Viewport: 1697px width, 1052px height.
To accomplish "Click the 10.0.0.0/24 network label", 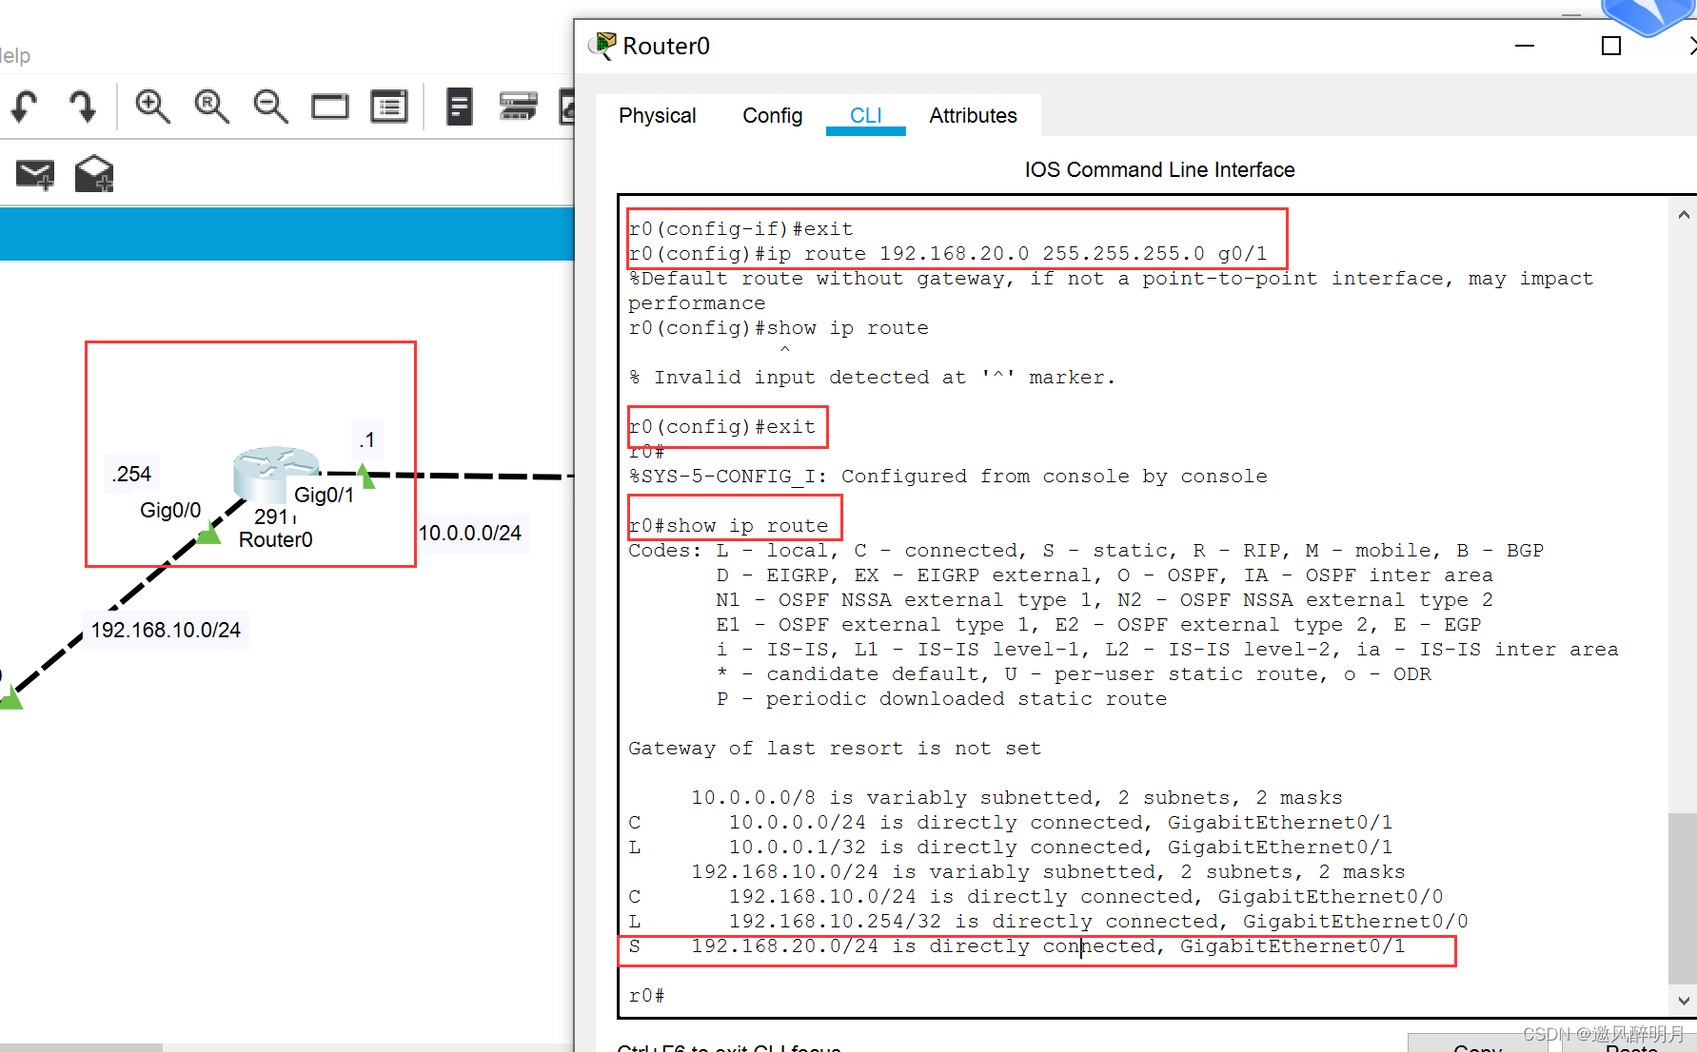I will coord(470,533).
